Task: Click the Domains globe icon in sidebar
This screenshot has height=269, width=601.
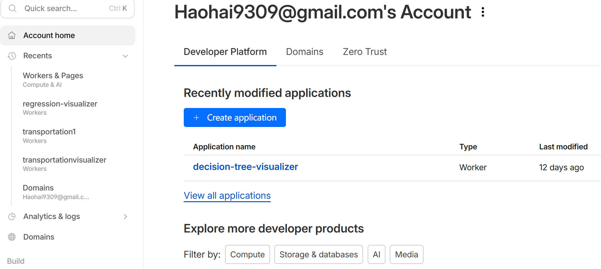Action: pyautogui.click(x=12, y=237)
